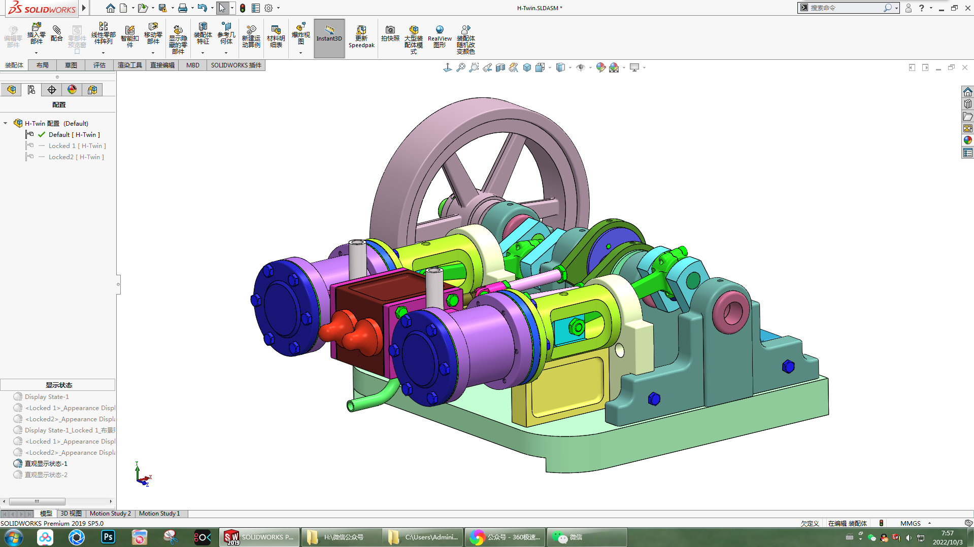
Task: Toggle RealView Graphics
Action: pyautogui.click(x=440, y=37)
